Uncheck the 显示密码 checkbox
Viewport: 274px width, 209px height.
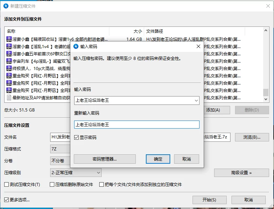76,138
